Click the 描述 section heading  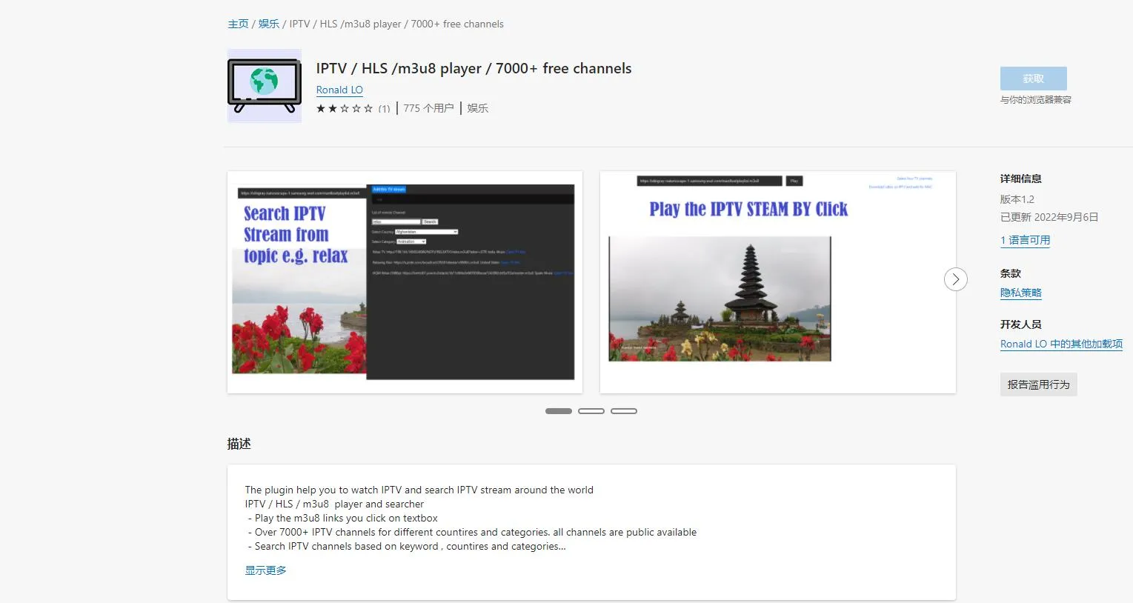point(239,444)
